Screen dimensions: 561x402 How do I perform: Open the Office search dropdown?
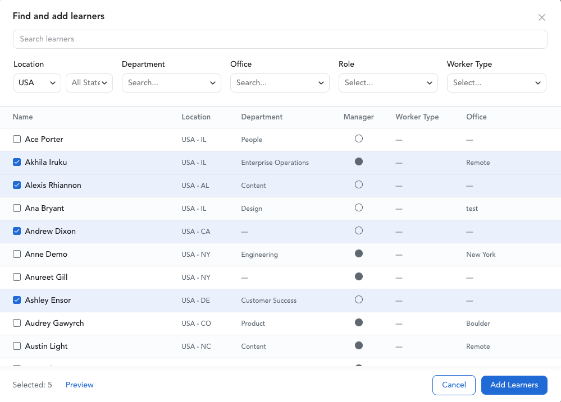(x=280, y=82)
